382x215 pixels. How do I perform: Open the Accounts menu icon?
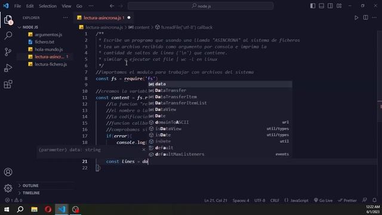pyautogui.click(x=8, y=172)
